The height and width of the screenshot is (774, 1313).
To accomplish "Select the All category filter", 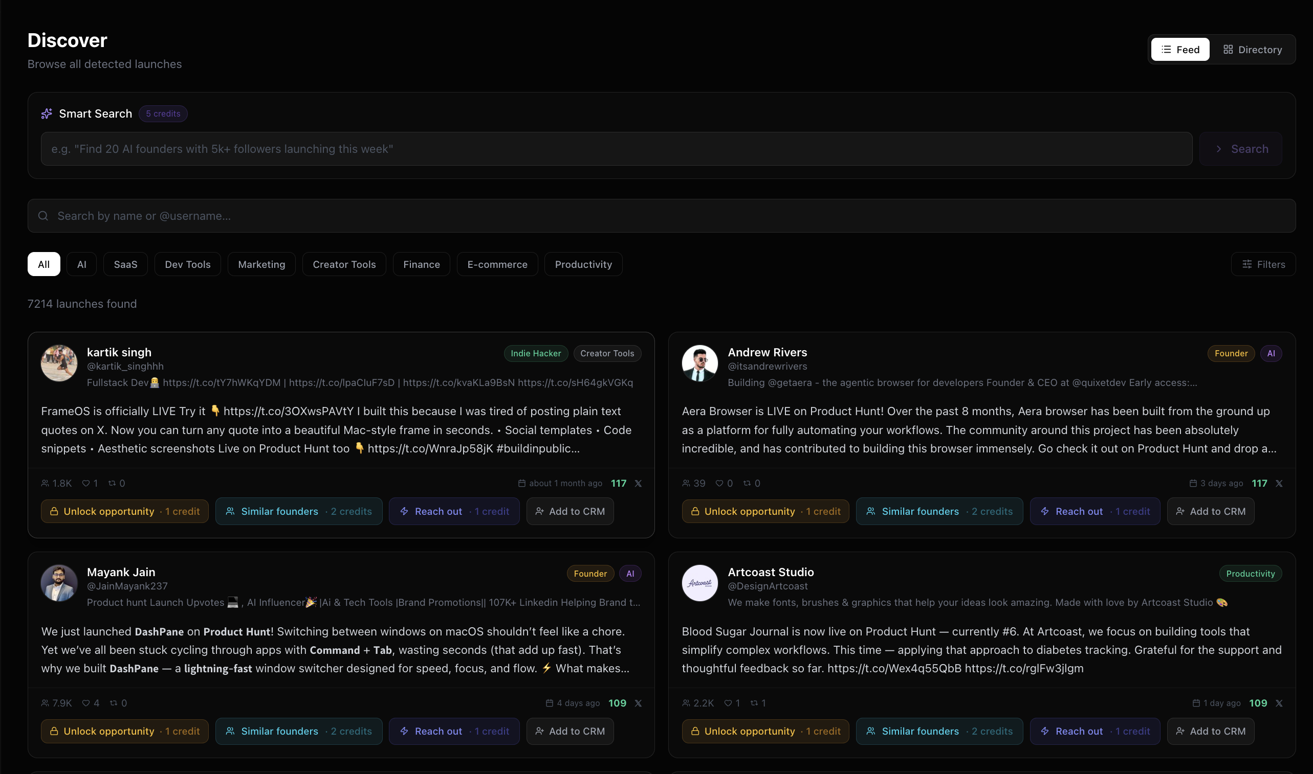I will coord(44,264).
